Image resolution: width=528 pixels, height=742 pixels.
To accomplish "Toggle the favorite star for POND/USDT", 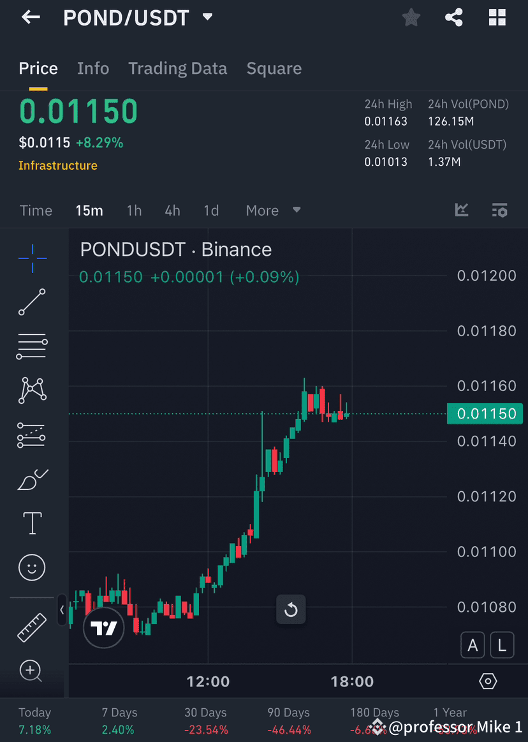I will pos(411,17).
